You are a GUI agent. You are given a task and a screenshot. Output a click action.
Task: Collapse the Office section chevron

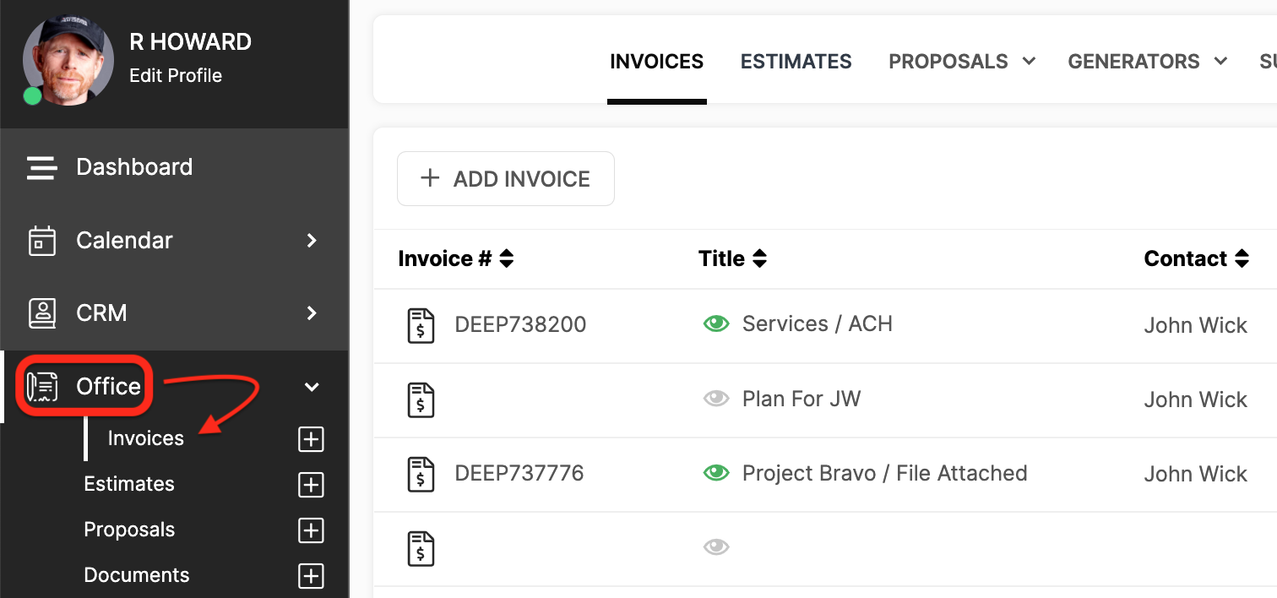pyautogui.click(x=312, y=387)
